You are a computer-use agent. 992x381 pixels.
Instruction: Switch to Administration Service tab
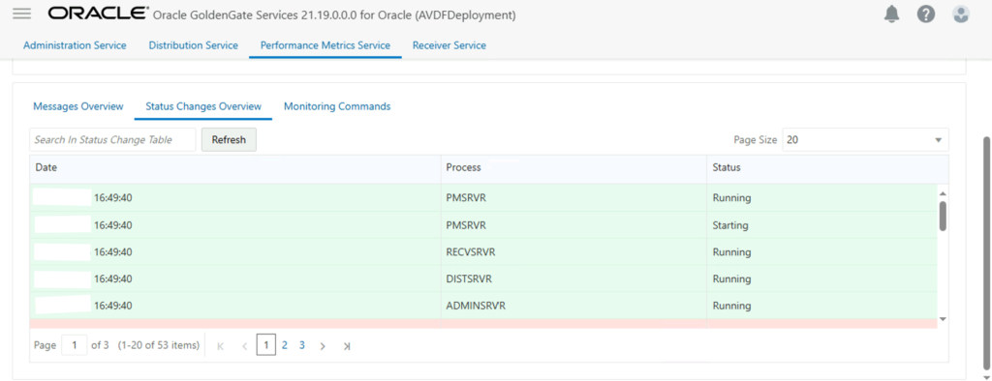click(75, 45)
